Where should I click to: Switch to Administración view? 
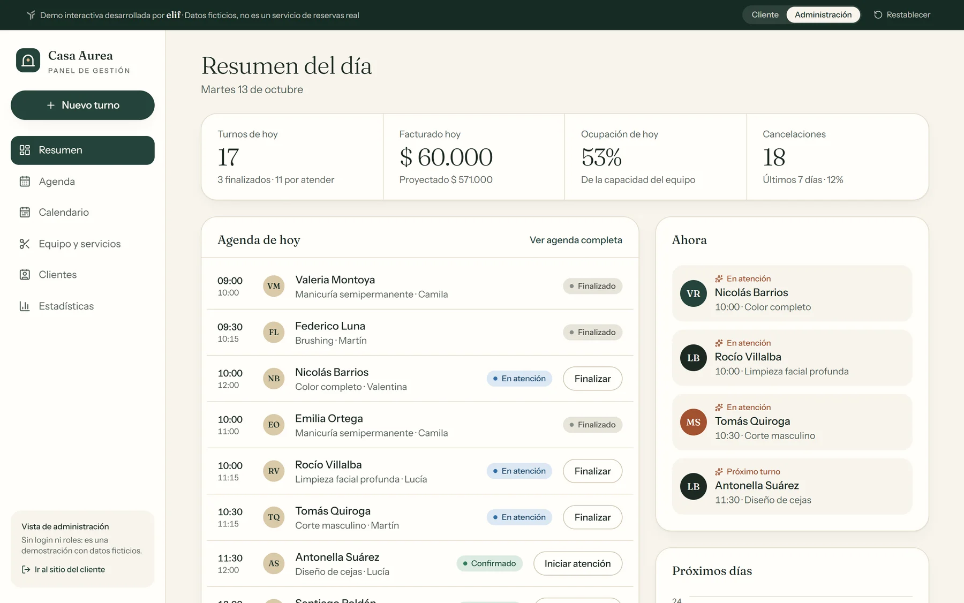[x=823, y=15]
